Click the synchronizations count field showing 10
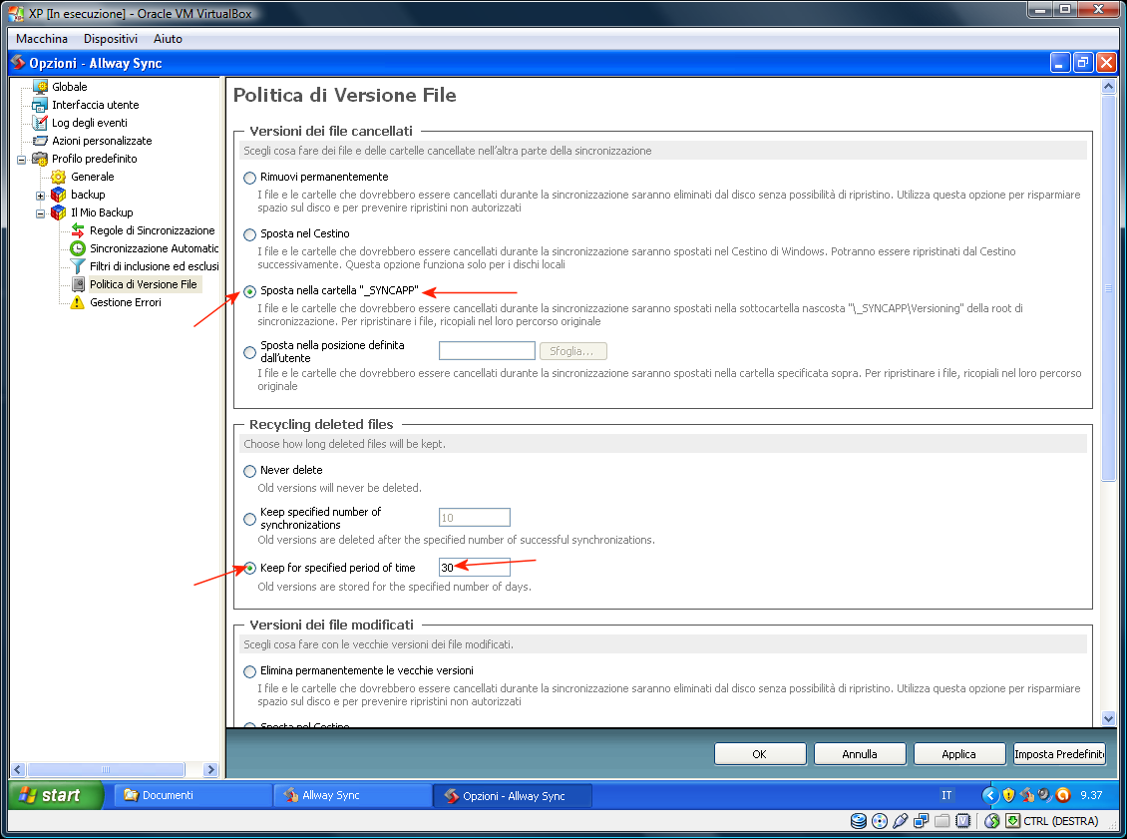 click(x=475, y=518)
